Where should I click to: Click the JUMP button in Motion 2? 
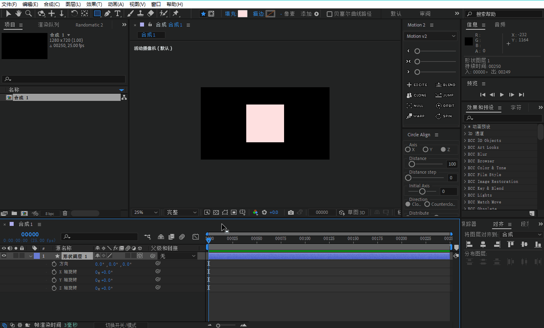(x=444, y=95)
